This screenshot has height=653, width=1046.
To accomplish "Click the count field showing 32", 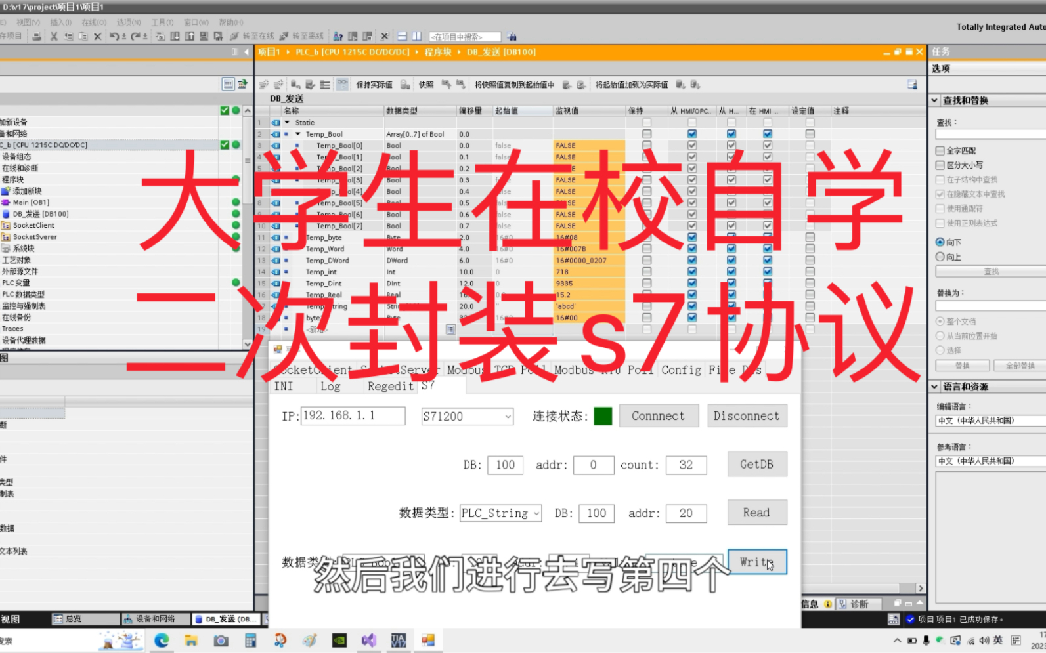I will 686,465.
